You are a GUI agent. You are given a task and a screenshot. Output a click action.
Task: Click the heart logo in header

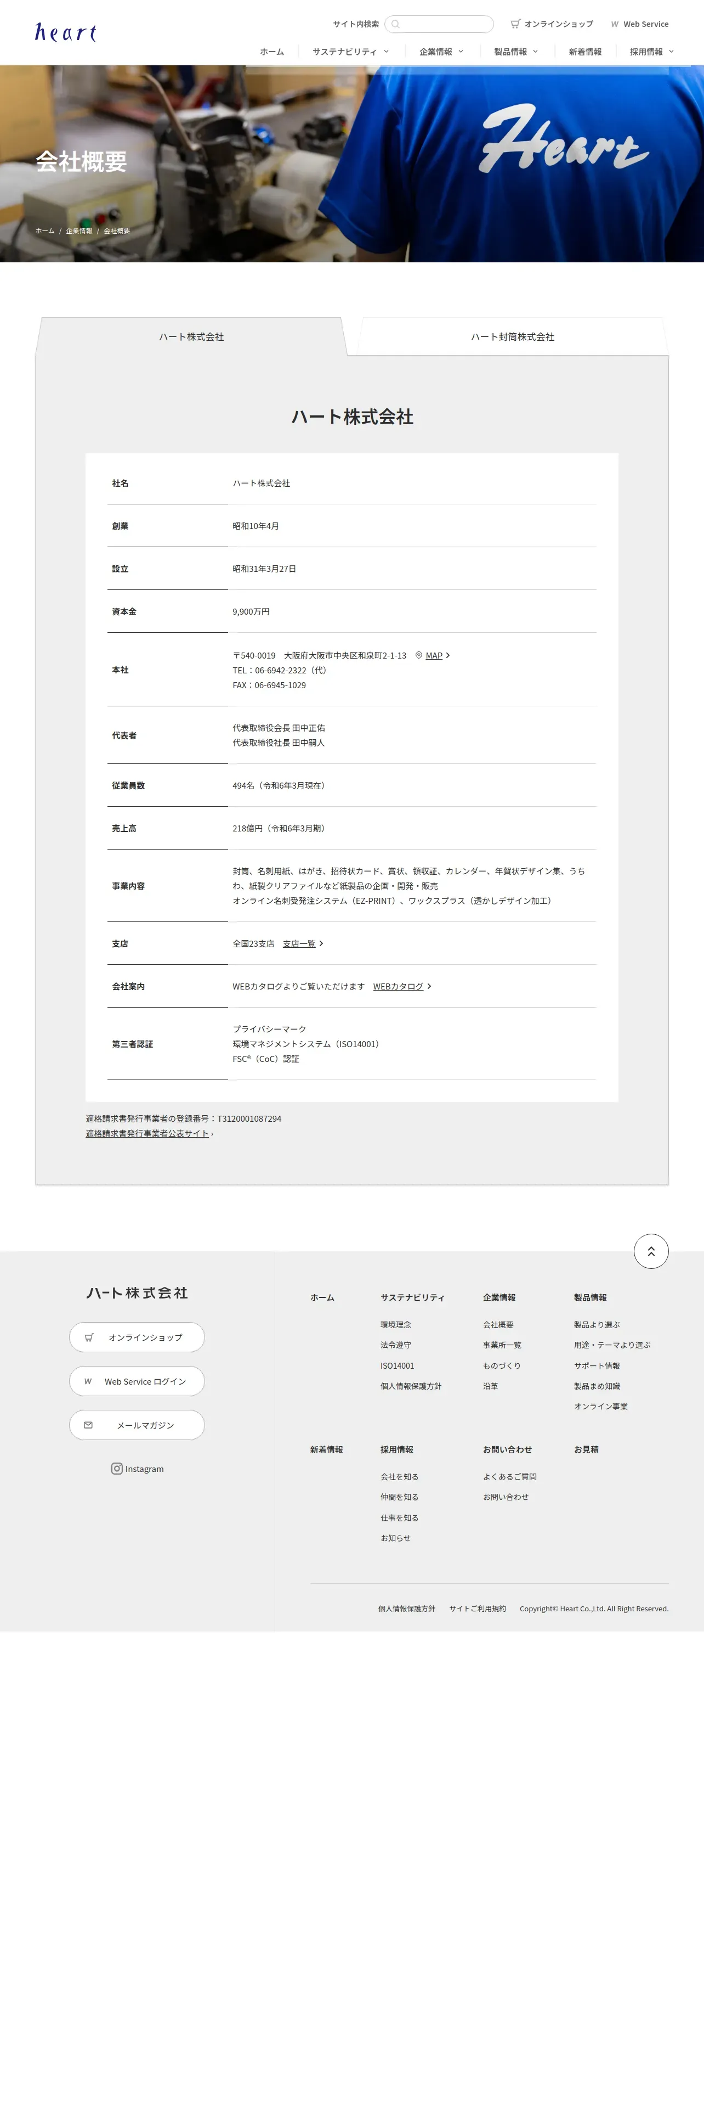point(66,32)
